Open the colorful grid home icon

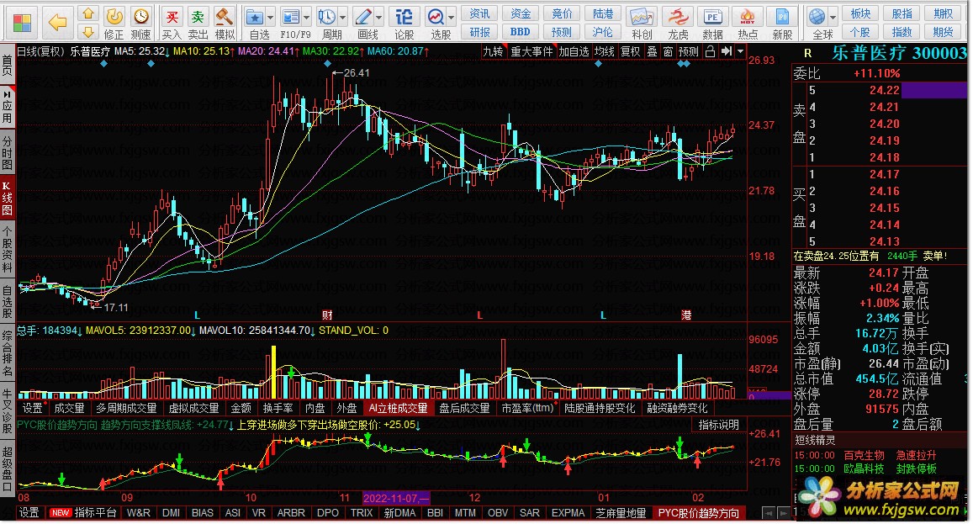click(23, 24)
